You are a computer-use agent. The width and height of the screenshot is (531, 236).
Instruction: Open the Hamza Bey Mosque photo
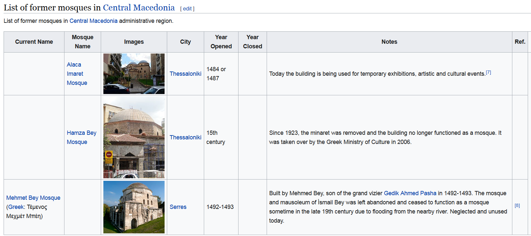[x=134, y=137]
